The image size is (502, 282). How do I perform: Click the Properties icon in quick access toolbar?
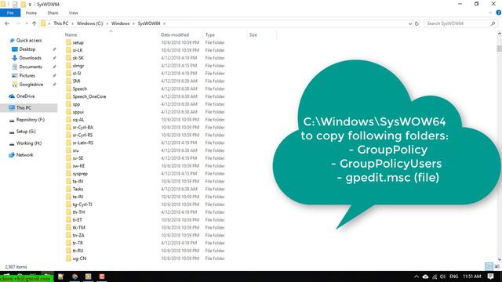(15, 4)
